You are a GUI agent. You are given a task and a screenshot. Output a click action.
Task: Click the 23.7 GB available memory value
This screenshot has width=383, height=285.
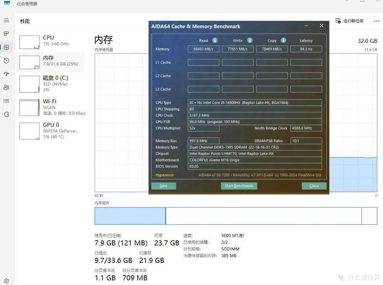(167, 243)
